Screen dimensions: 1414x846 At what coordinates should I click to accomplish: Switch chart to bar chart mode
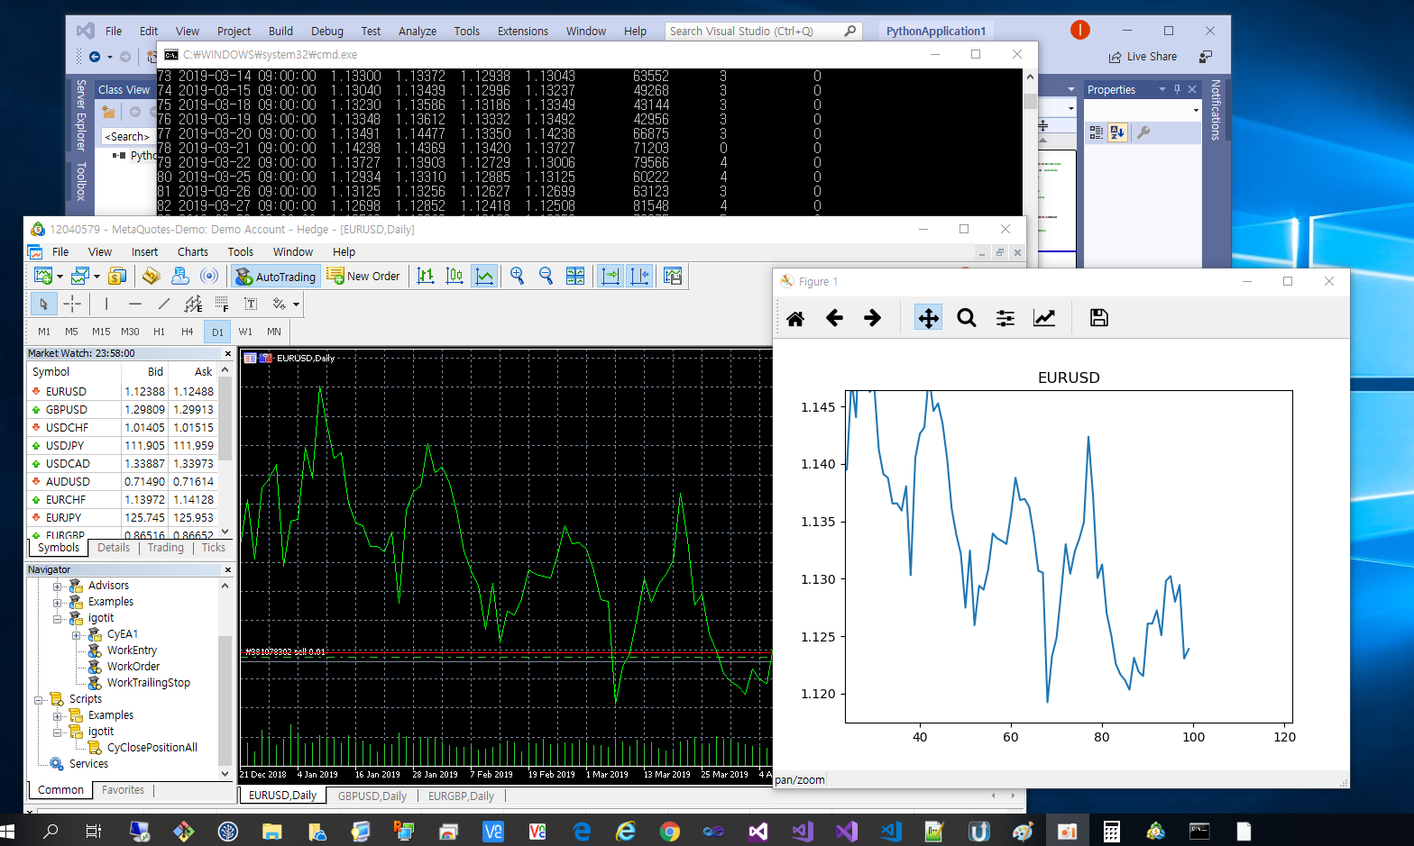[x=426, y=276]
